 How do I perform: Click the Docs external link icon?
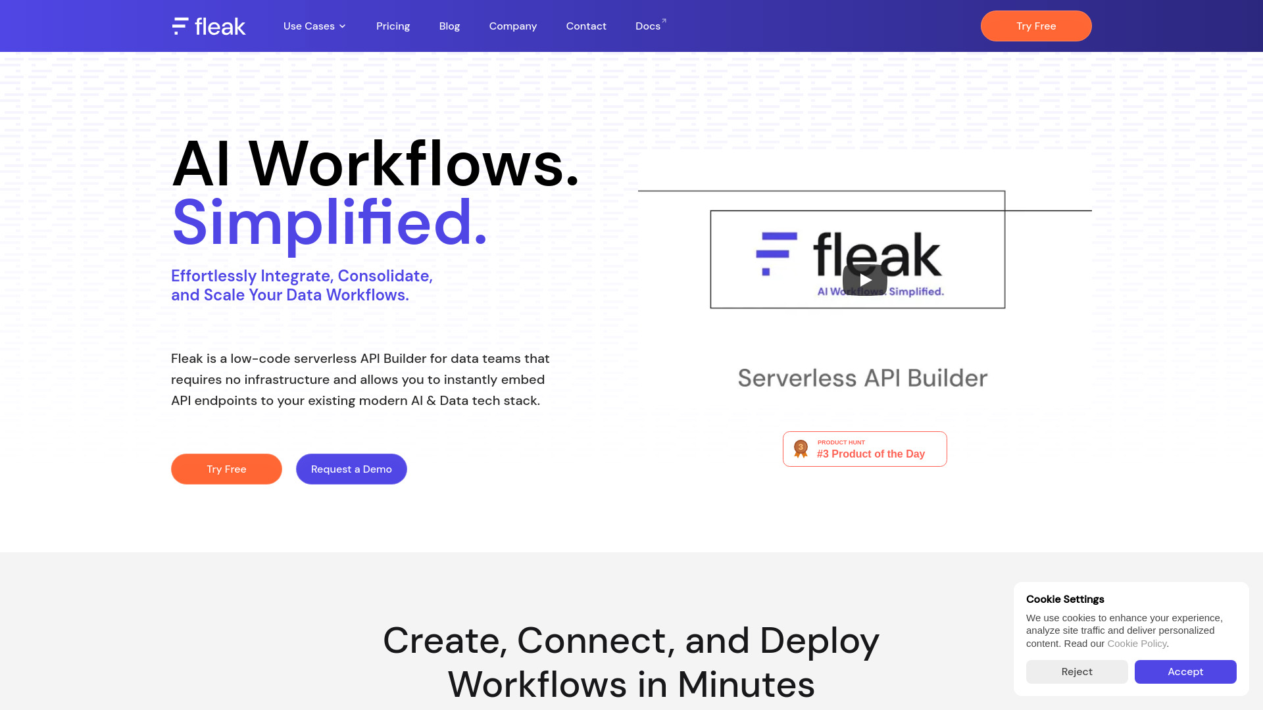664,20
